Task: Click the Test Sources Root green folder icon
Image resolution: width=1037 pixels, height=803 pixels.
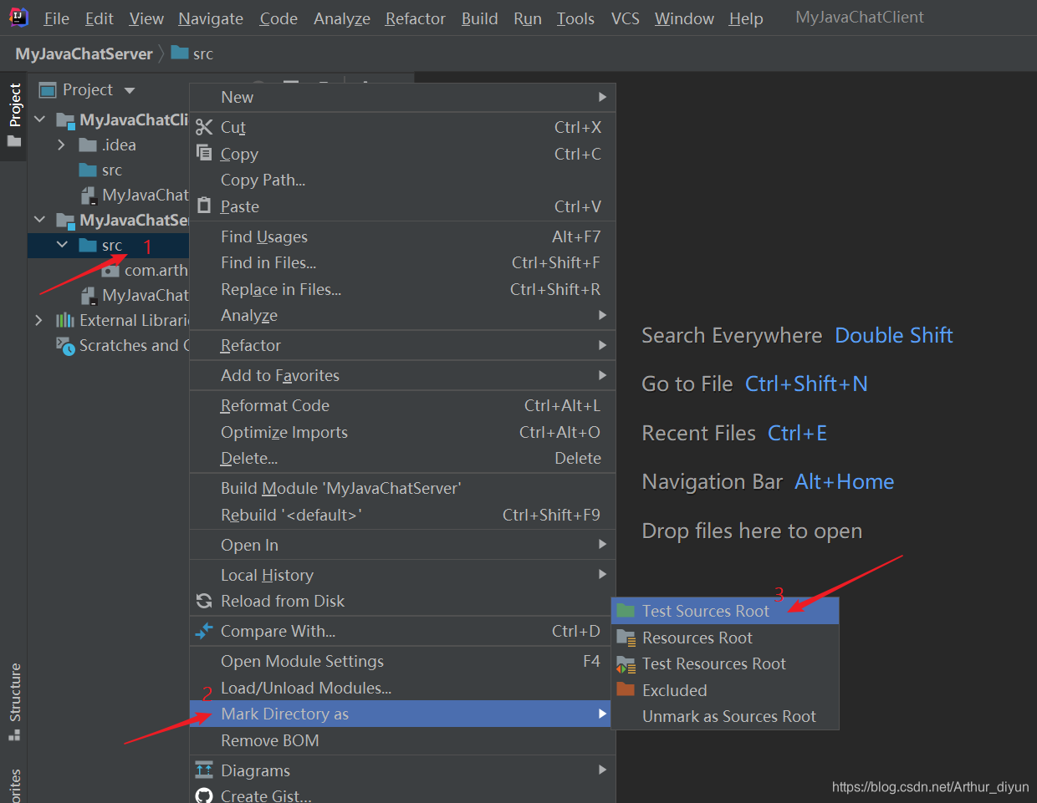Action: pyautogui.click(x=626, y=611)
